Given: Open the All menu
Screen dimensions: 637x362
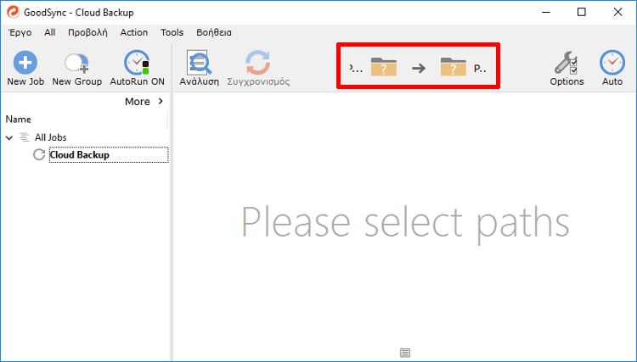Looking at the screenshot, I should click(49, 32).
